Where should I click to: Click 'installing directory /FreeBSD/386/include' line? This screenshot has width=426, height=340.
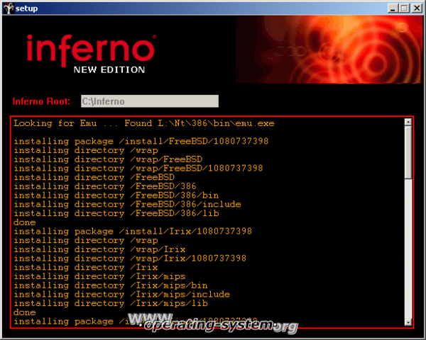(127, 204)
